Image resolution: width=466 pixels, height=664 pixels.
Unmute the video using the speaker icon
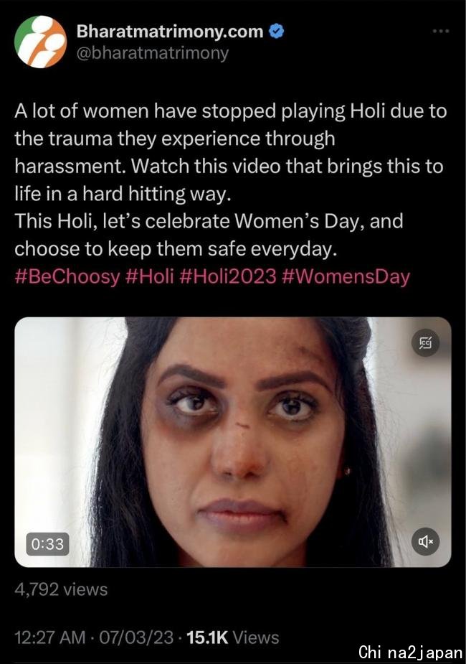425,541
